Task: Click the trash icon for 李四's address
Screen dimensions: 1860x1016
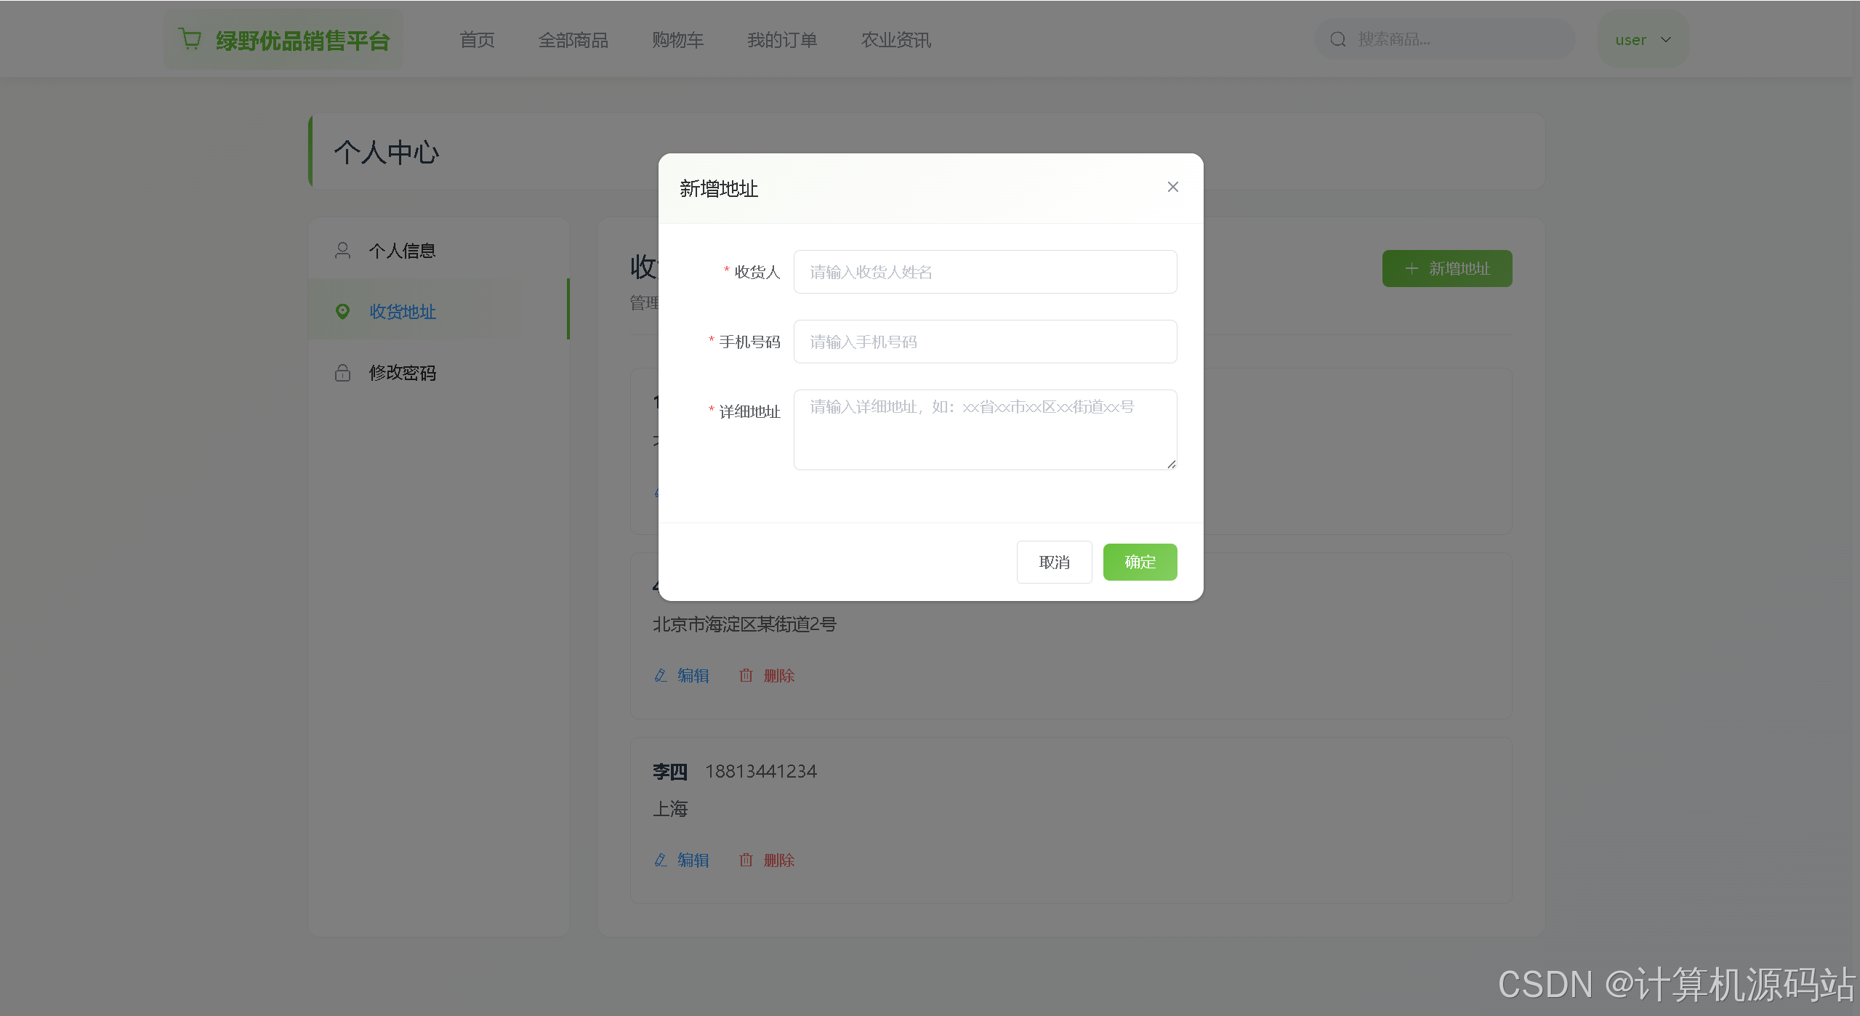Action: tap(746, 860)
